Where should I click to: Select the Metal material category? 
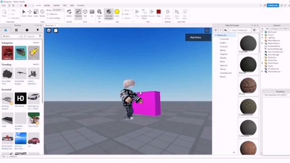tap(222, 50)
